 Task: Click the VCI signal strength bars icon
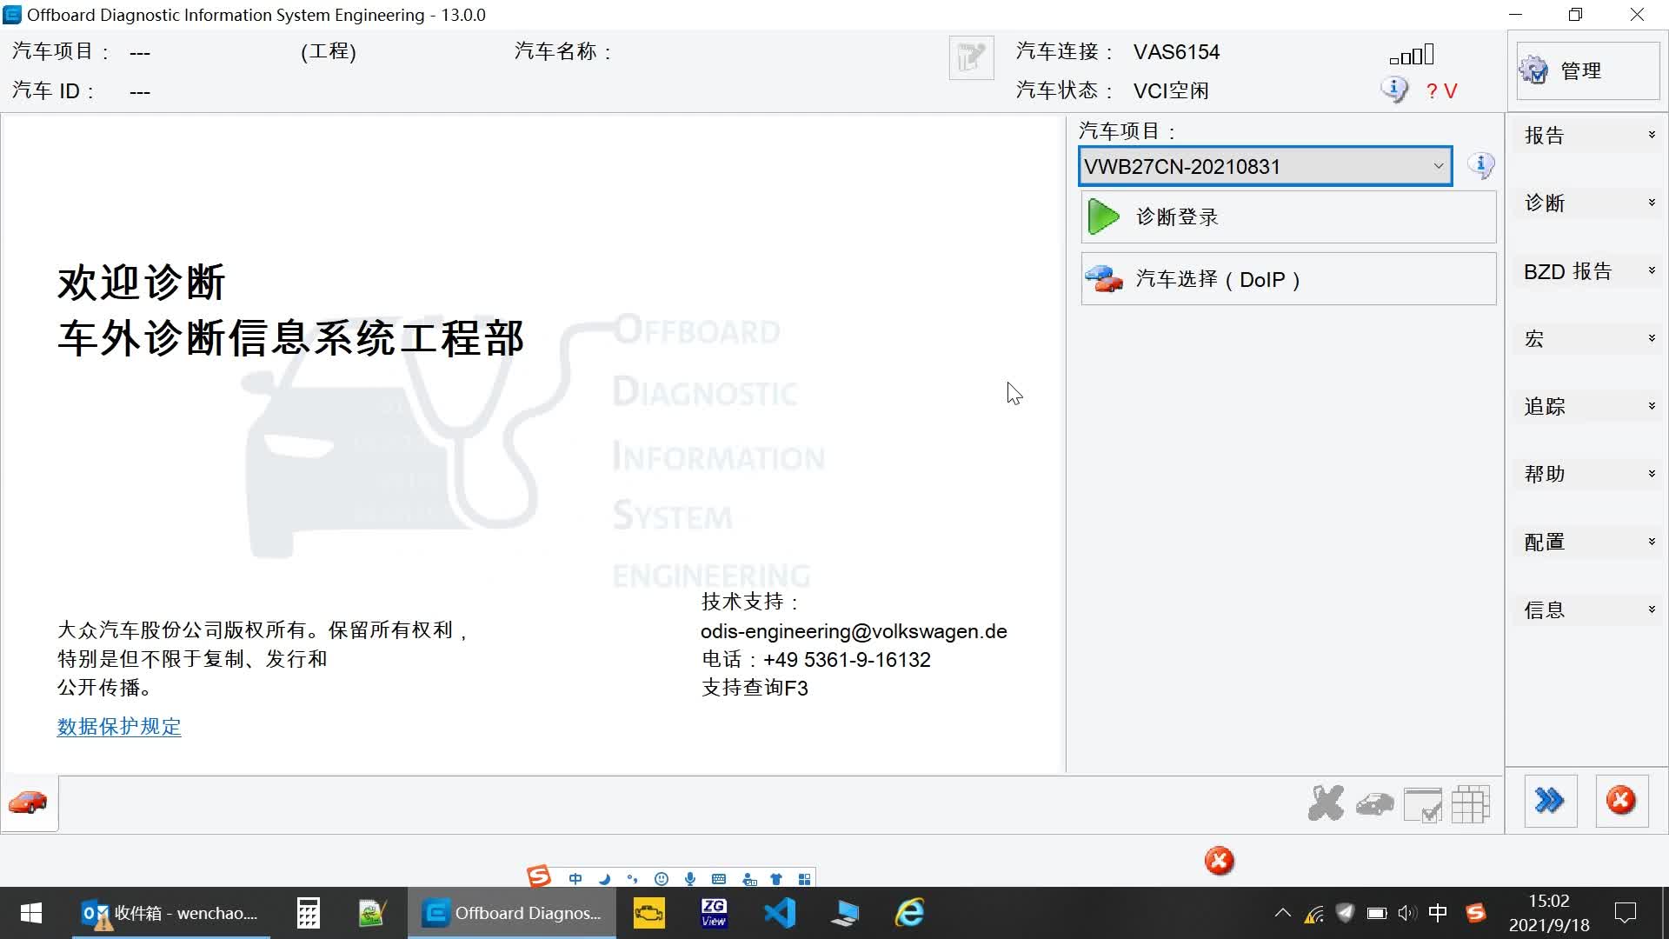[1412, 55]
